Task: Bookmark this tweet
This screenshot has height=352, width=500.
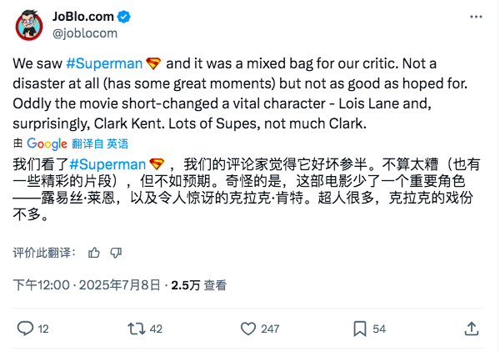Action: pos(360,329)
